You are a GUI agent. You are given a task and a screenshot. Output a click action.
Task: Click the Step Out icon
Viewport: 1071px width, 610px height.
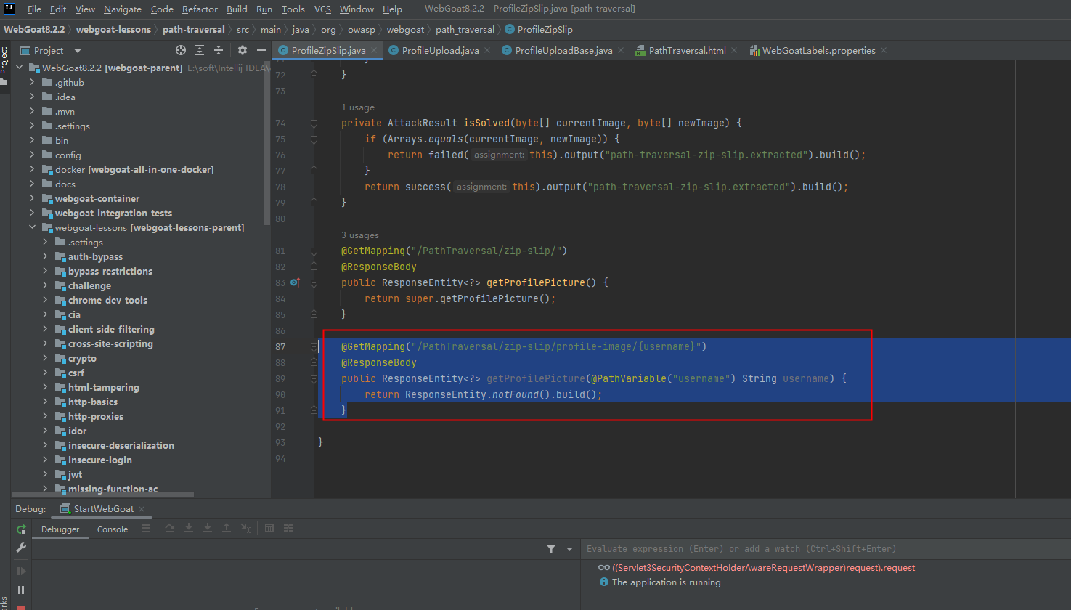click(x=227, y=528)
